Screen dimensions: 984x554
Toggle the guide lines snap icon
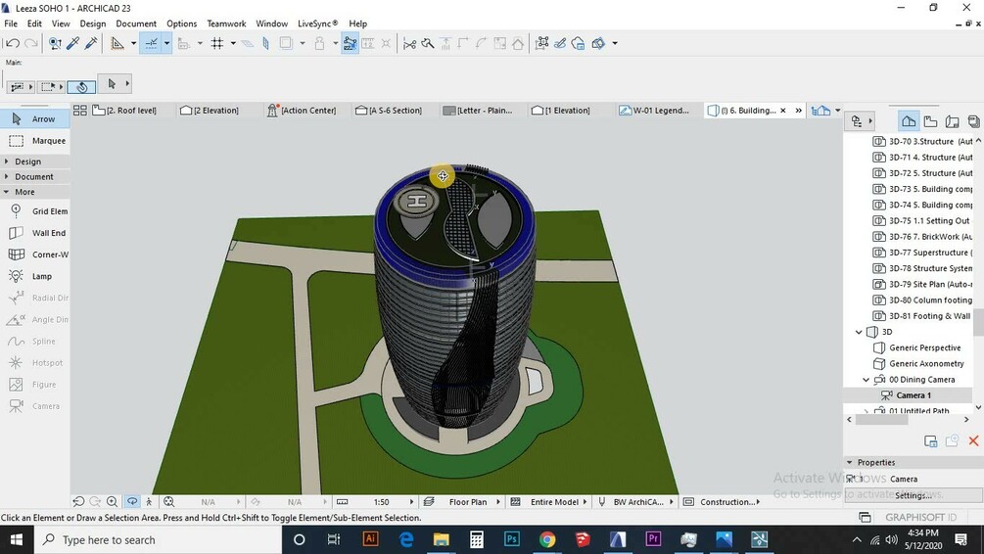click(x=151, y=43)
